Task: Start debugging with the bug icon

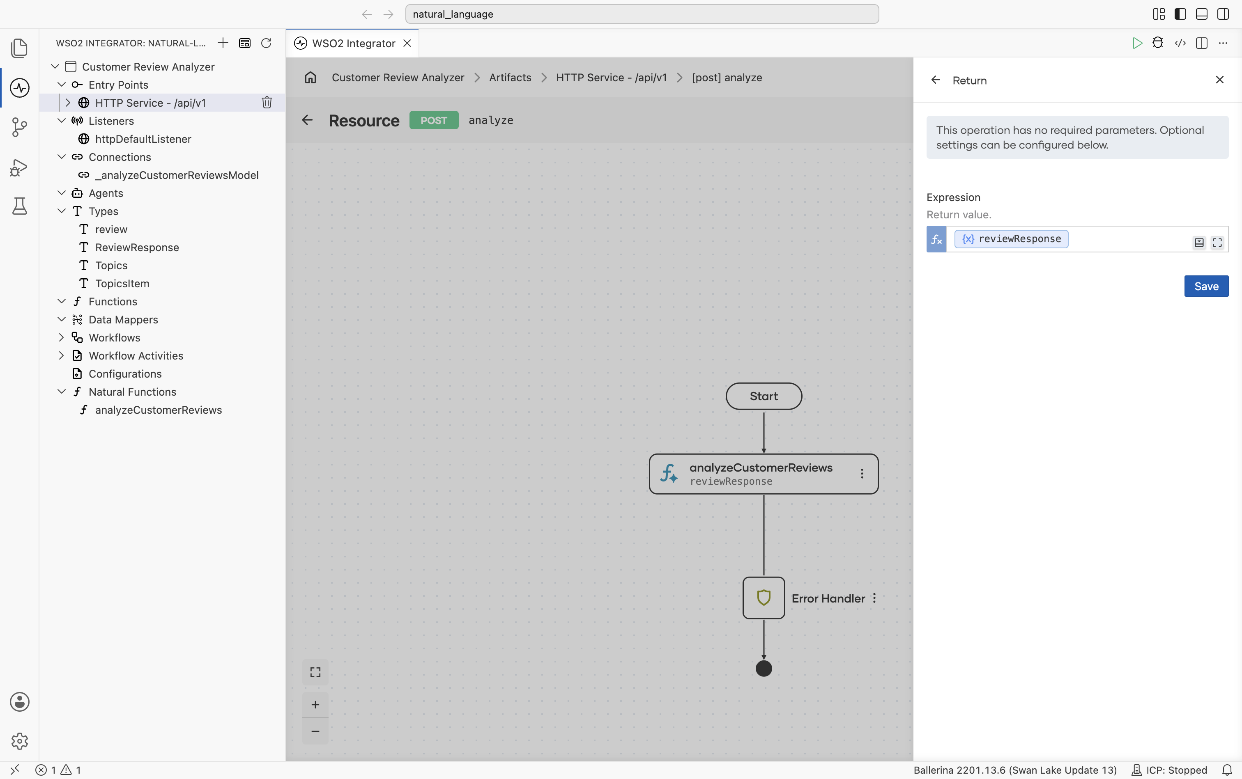Action: (x=1158, y=43)
